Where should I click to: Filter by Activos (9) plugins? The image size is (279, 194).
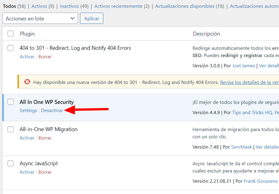[43, 6]
